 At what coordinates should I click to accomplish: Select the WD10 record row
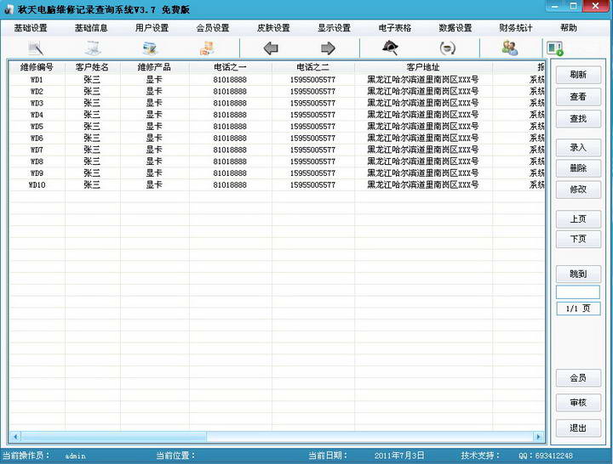click(277, 185)
